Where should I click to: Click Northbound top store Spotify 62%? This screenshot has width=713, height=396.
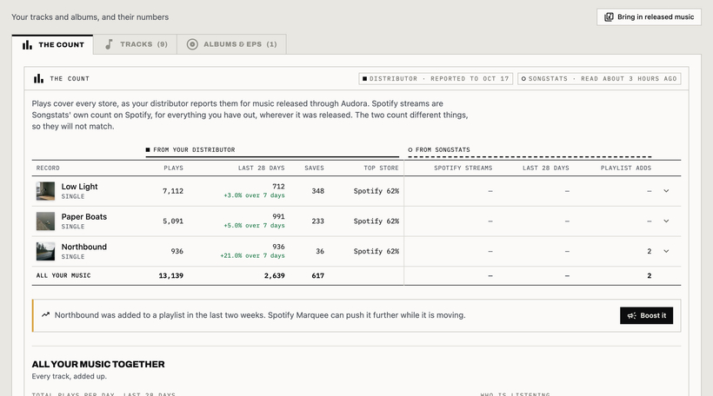pyautogui.click(x=376, y=251)
